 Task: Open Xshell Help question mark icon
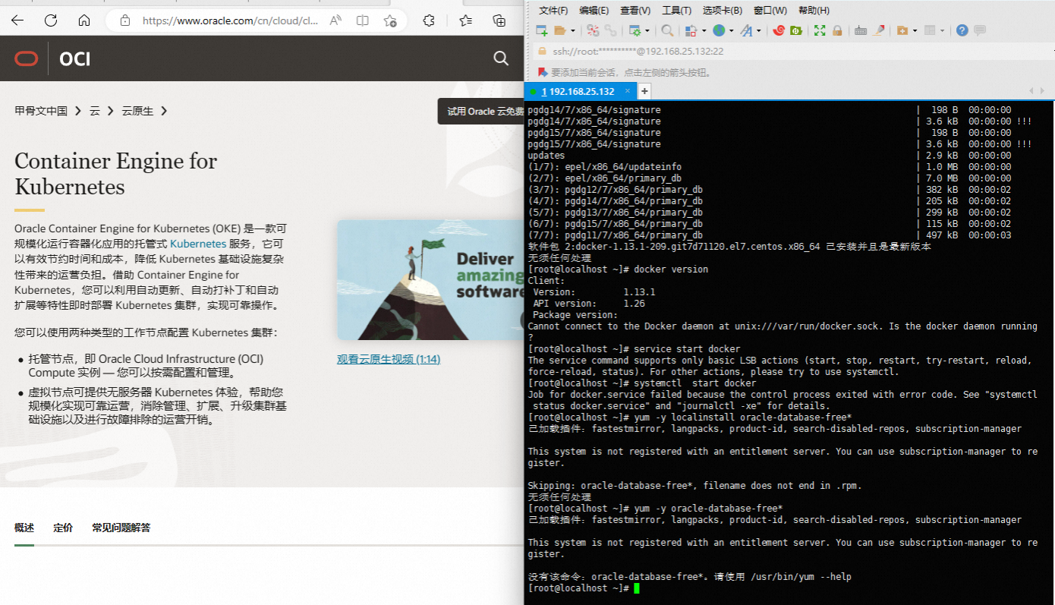tap(962, 30)
